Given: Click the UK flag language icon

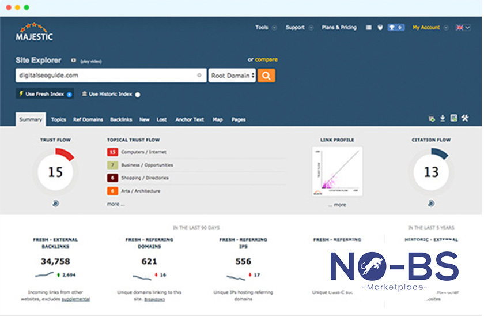Looking at the screenshot, I should pos(460,28).
